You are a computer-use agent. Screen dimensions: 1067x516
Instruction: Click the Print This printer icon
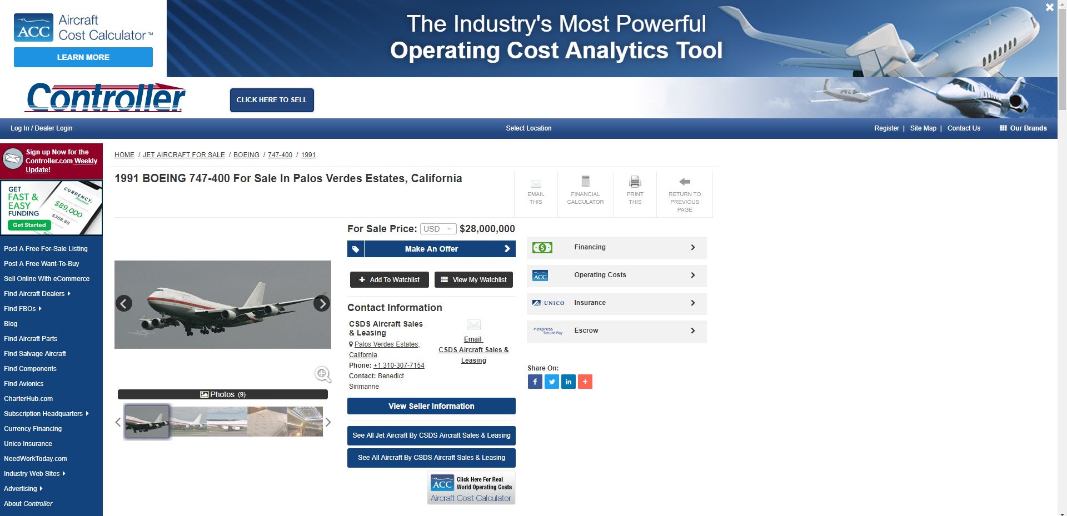[x=635, y=182]
